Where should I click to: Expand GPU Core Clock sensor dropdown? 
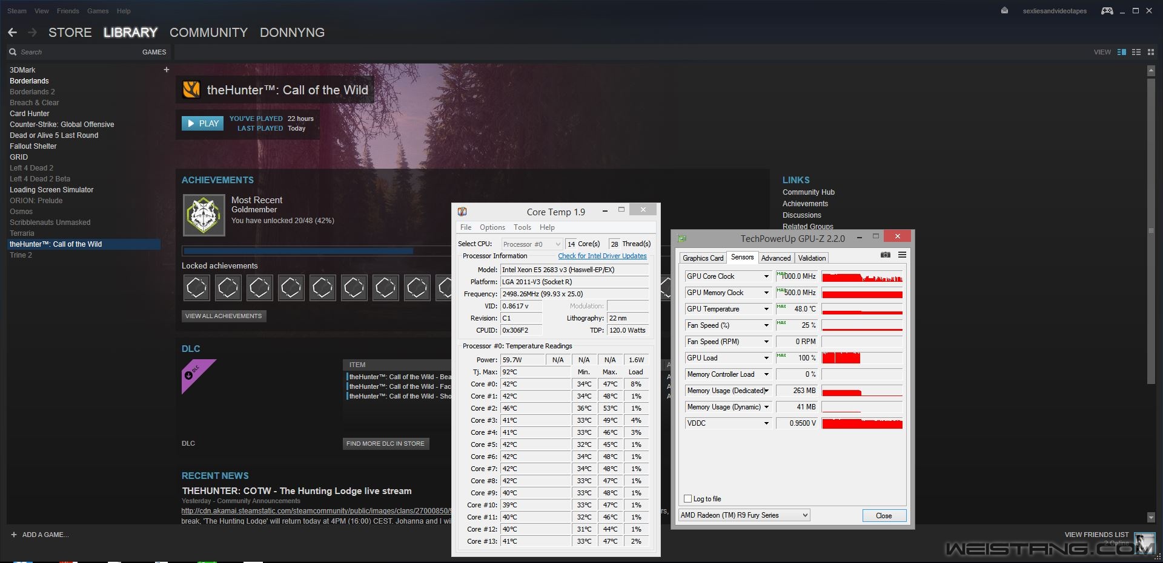pos(766,276)
